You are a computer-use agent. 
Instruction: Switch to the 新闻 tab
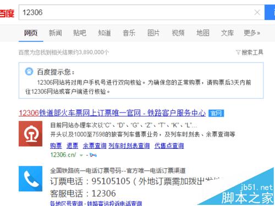[x=55, y=33]
